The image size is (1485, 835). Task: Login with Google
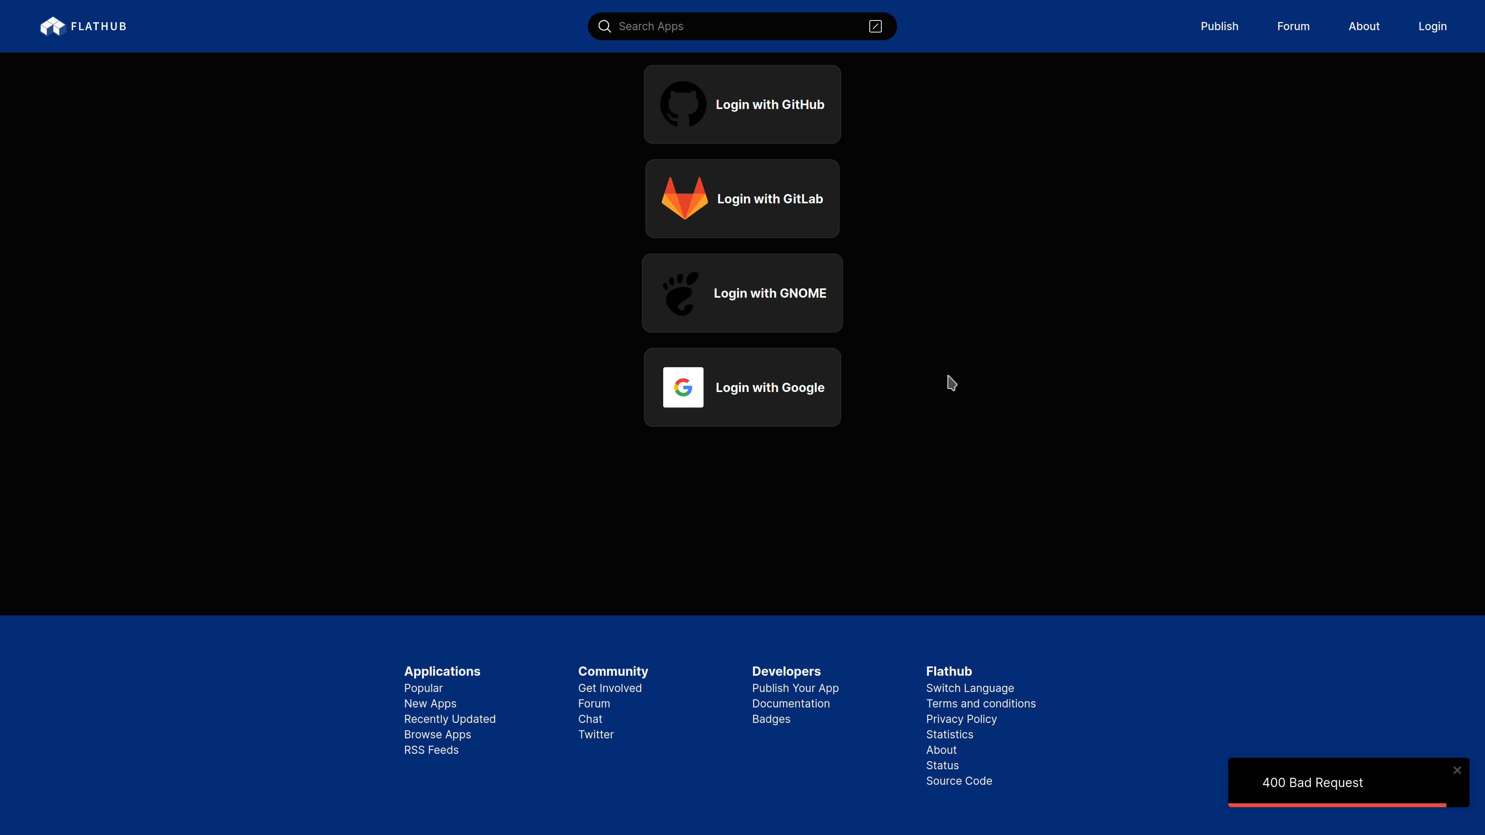click(742, 387)
